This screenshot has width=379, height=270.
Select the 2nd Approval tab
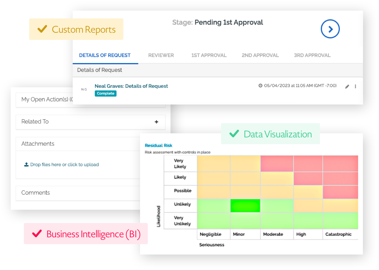[260, 55]
